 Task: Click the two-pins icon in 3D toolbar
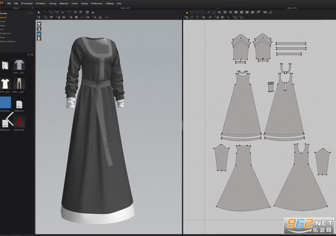click(x=93, y=12)
